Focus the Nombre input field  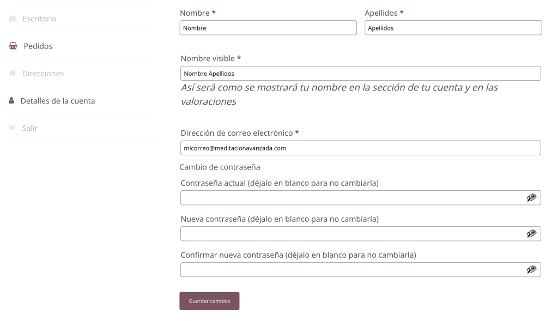268,28
